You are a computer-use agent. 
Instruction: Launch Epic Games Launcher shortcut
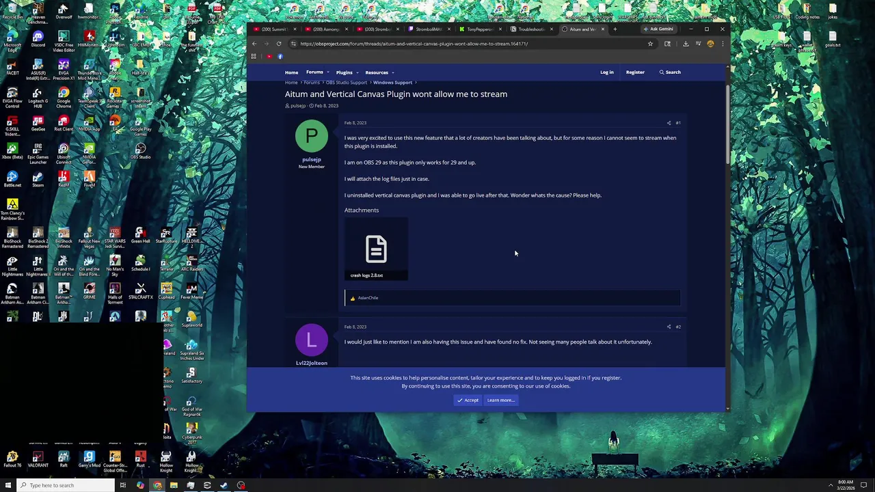point(38,153)
